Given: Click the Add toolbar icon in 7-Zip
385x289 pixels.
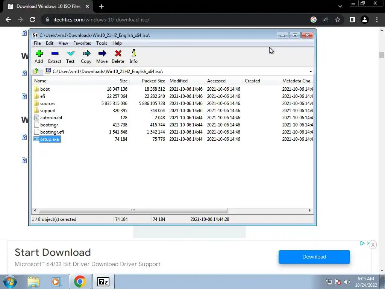Looking at the screenshot, I should (x=39, y=53).
